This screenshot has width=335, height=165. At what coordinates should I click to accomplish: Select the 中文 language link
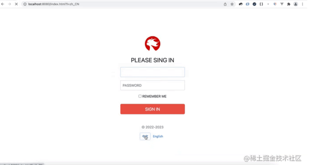[145, 136]
